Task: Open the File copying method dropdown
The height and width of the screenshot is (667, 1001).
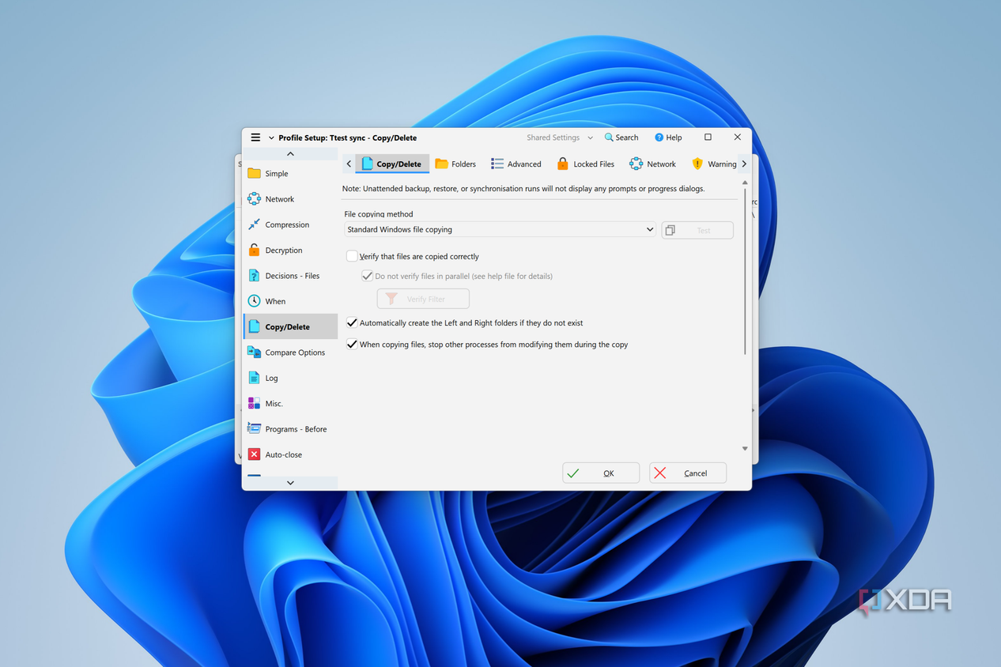Action: point(500,230)
